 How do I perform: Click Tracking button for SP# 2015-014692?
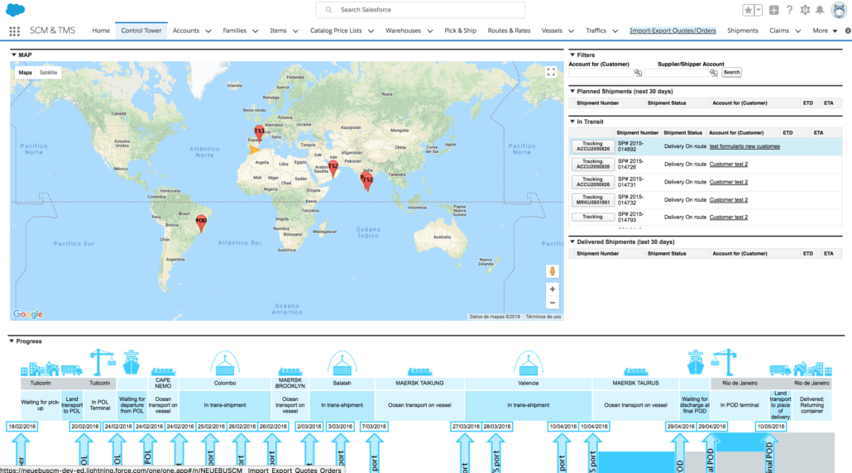click(592, 146)
